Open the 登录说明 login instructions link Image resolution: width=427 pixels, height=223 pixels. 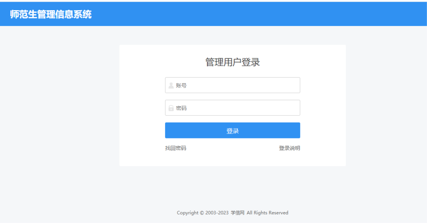coord(289,148)
